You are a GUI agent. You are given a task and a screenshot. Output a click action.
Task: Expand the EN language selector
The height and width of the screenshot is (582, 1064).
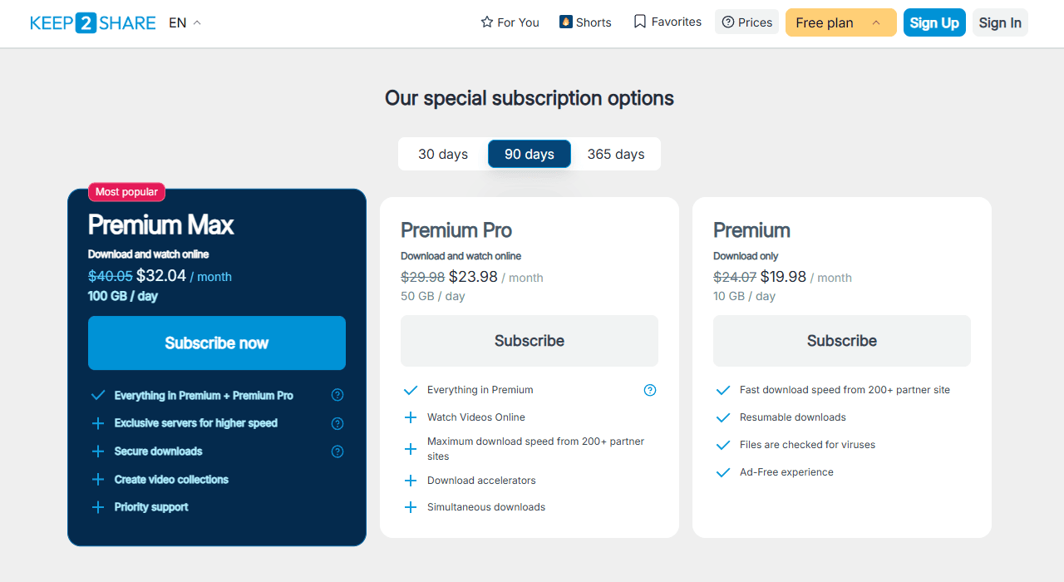click(182, 22)
